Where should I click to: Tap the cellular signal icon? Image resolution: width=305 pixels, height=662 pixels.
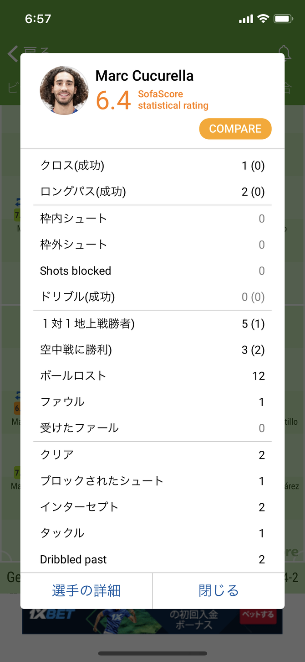click(x=246, y=19)
